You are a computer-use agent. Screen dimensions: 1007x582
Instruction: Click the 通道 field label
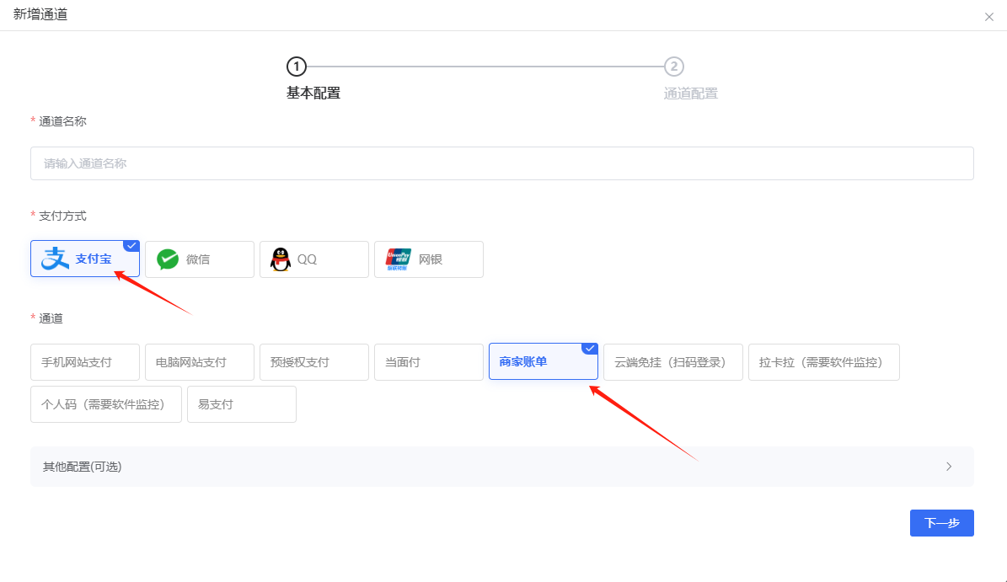51,318
